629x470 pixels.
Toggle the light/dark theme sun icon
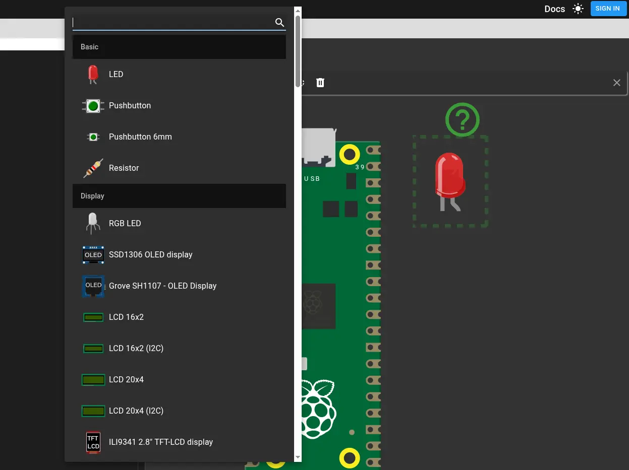pyautogui.click(x=578, y=9)
